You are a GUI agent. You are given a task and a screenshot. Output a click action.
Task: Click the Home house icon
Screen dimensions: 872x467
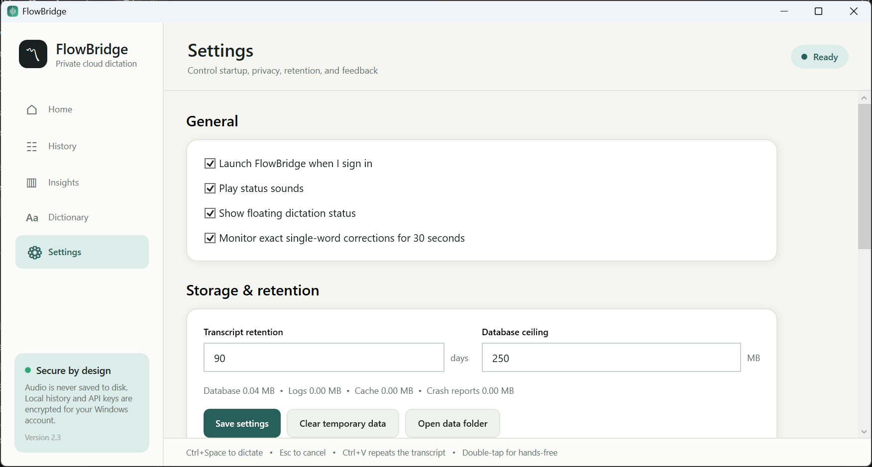click(32, 109)
